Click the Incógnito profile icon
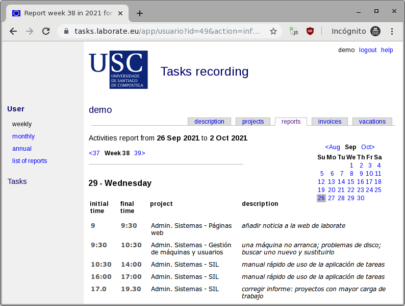Viewport: 405px width, 306px height. pos(375,31)
